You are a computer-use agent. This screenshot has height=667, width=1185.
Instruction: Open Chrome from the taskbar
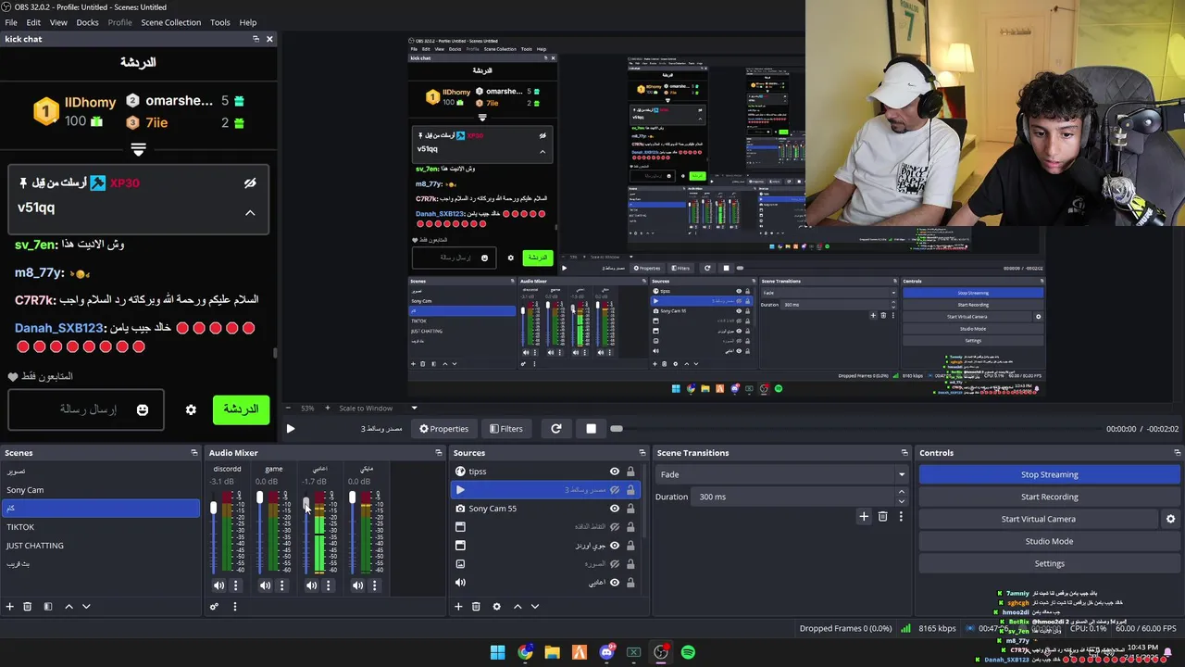(x=525, y=652)
